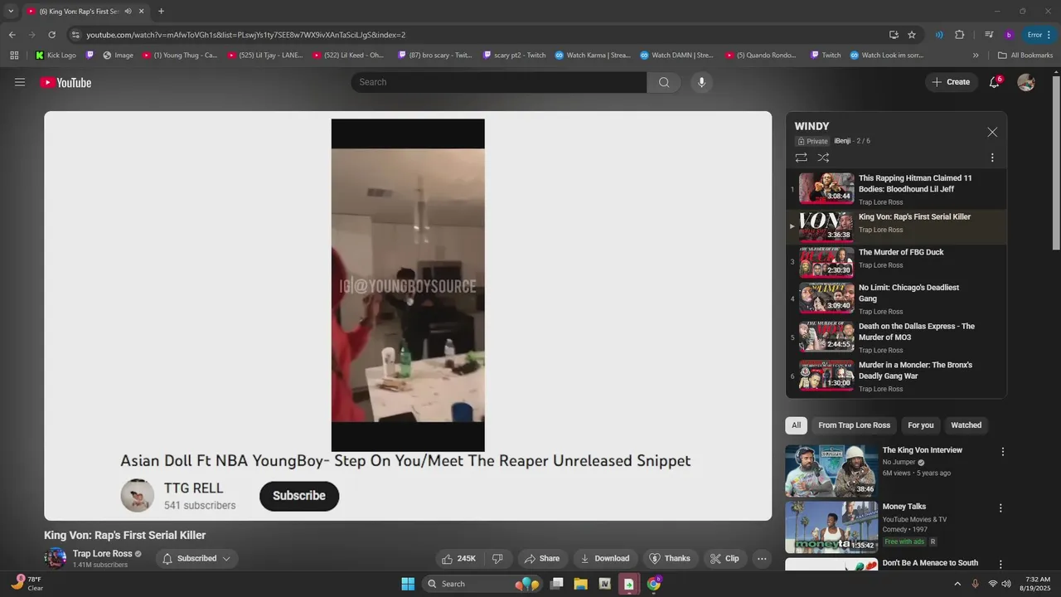1061x597 pixels.
Task: Open the notifications bell
Action: 994,82
